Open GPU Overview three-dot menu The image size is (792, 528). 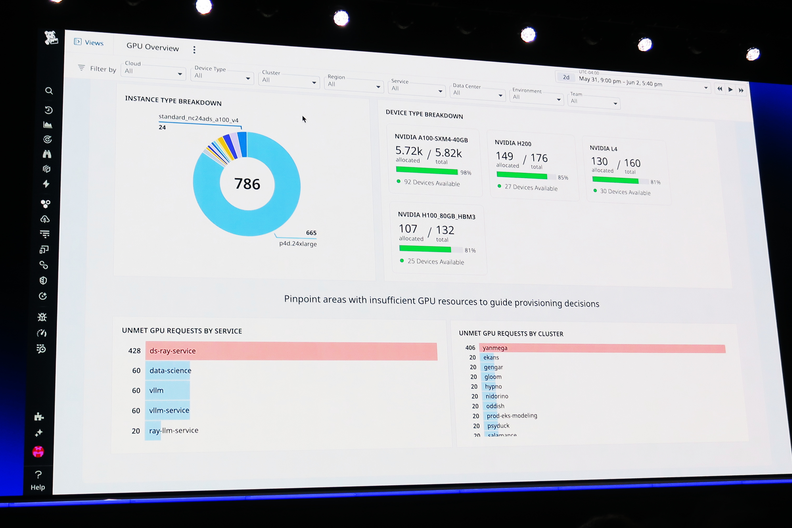[194, 50]
